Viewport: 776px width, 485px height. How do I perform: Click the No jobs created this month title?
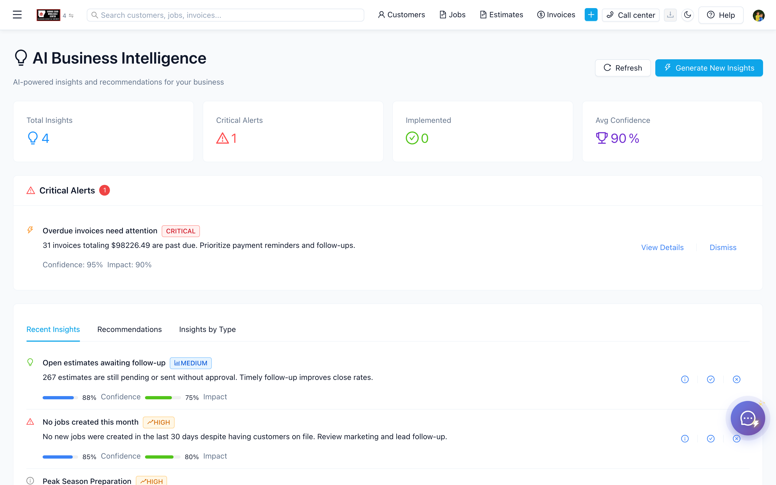91,422
